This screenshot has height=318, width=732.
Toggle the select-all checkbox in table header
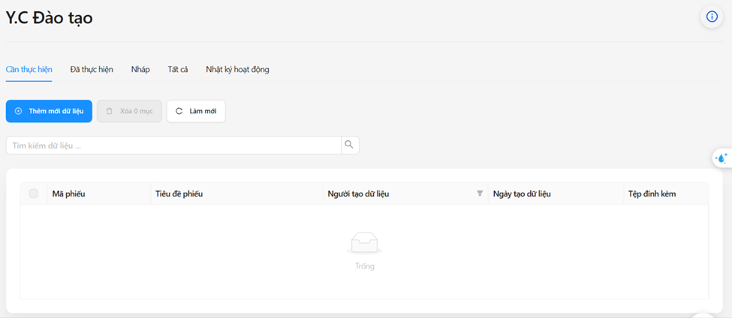point(34,193)
